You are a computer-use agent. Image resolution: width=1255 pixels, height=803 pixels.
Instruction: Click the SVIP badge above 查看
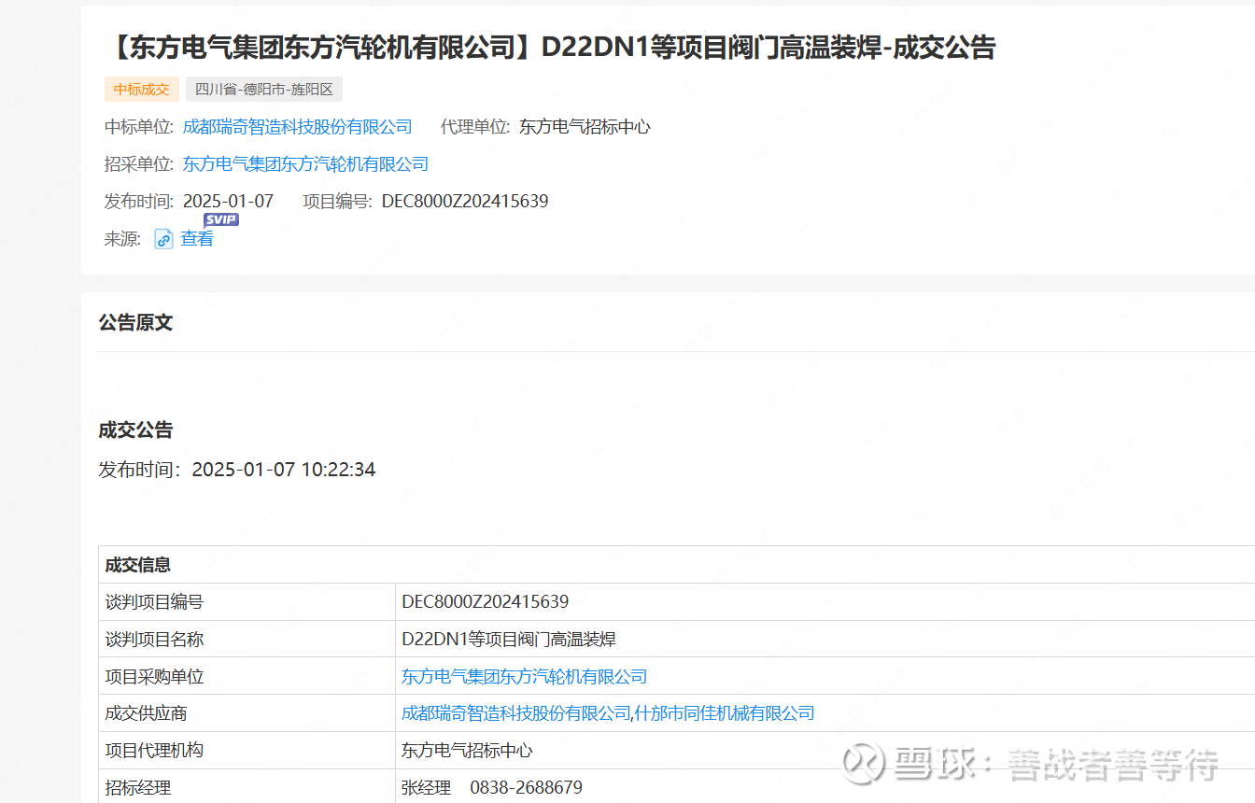tap(221, 219)
